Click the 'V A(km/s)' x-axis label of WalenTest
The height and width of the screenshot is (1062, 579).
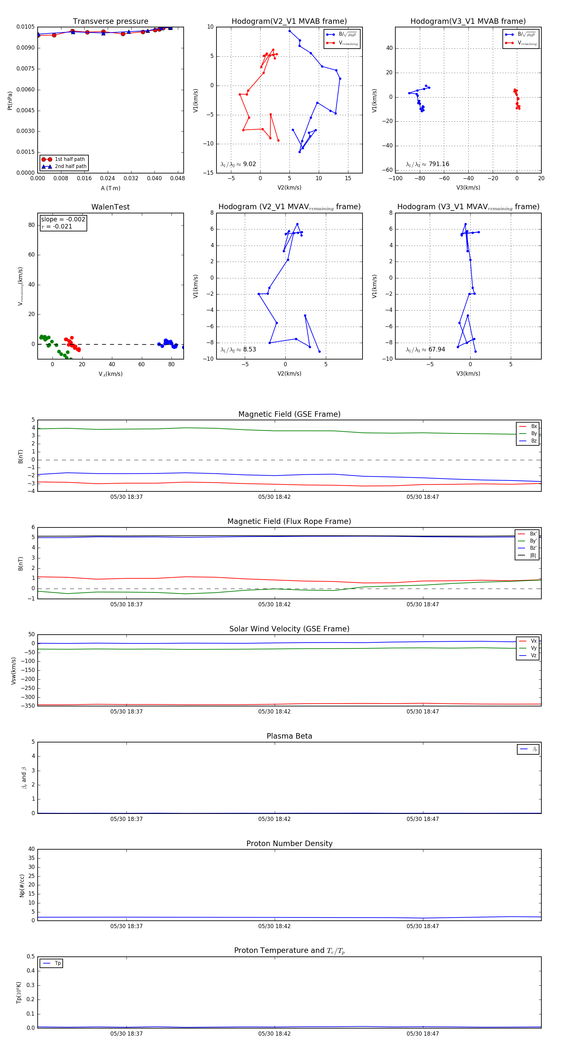(x=110, y=374)
